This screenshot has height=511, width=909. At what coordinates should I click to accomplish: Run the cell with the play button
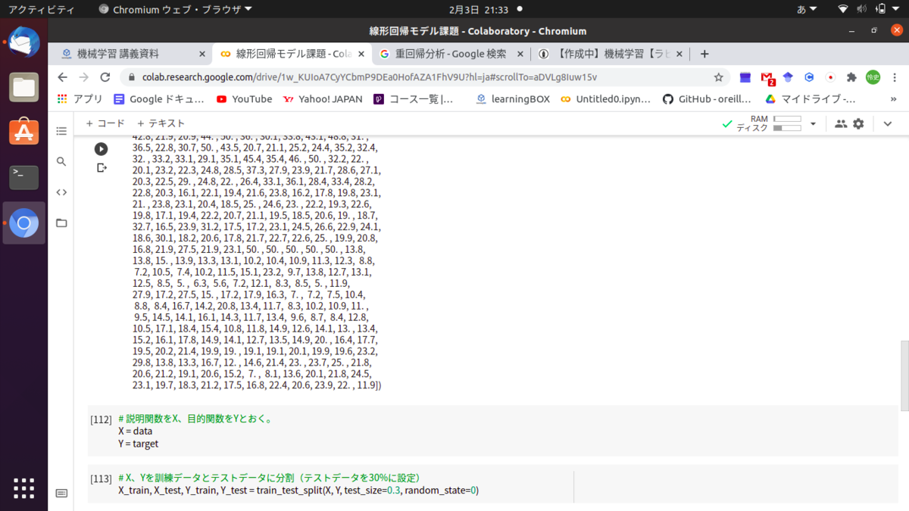pyautogui.click(x=101, y=149)
